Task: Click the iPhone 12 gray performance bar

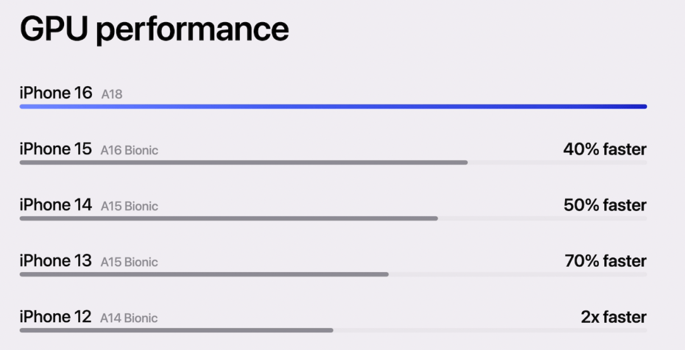Action: (x=176, y=330)
